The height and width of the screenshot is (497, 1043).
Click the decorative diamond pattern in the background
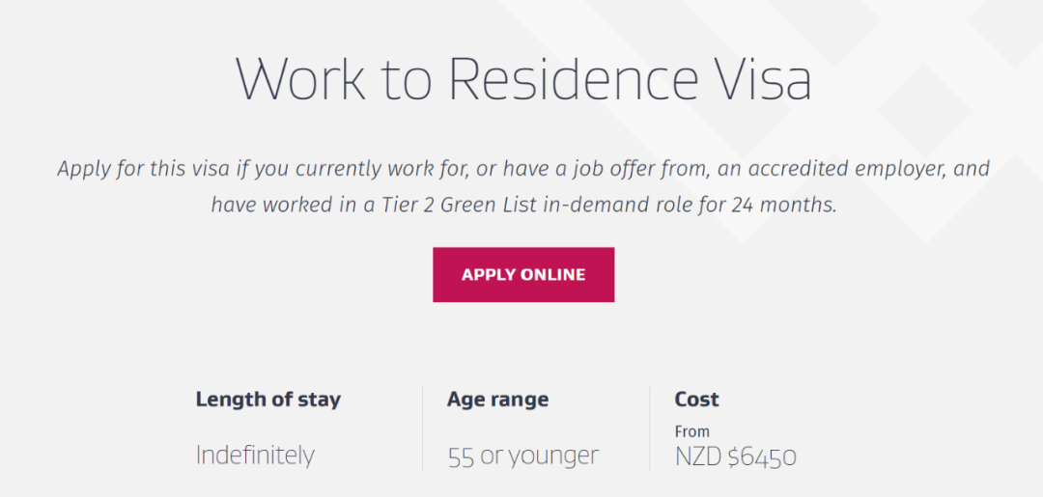[x=927, y=106]
